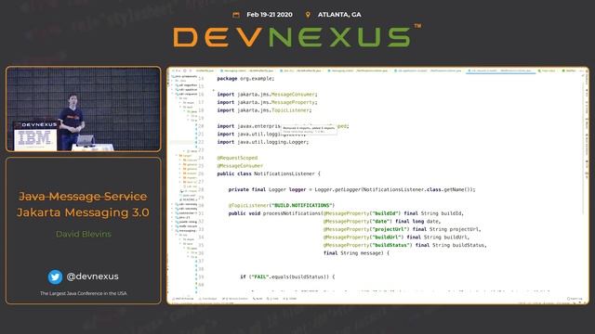Viewport: 595px width, 334px height.
Task: Open the speaker camera video thumbnail
Action: tap(84, 109)
